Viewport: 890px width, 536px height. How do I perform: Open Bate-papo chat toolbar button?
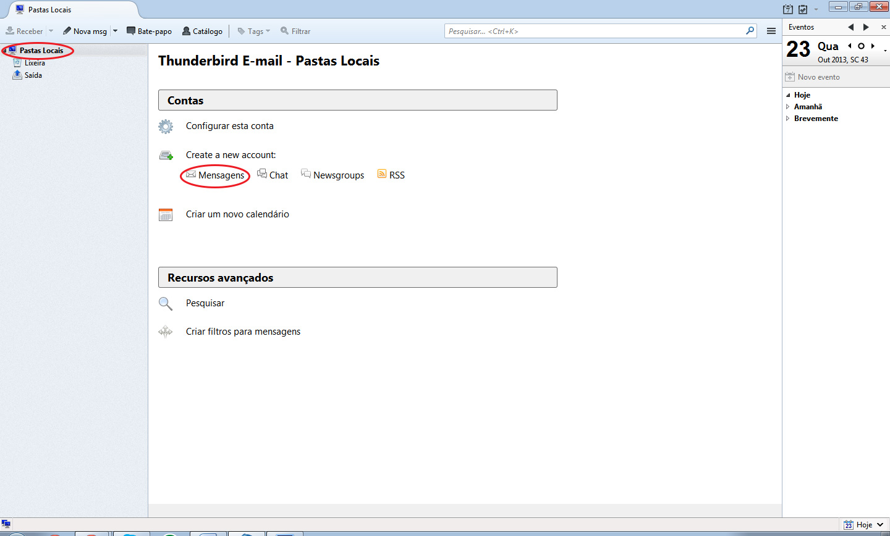point(149,31)
